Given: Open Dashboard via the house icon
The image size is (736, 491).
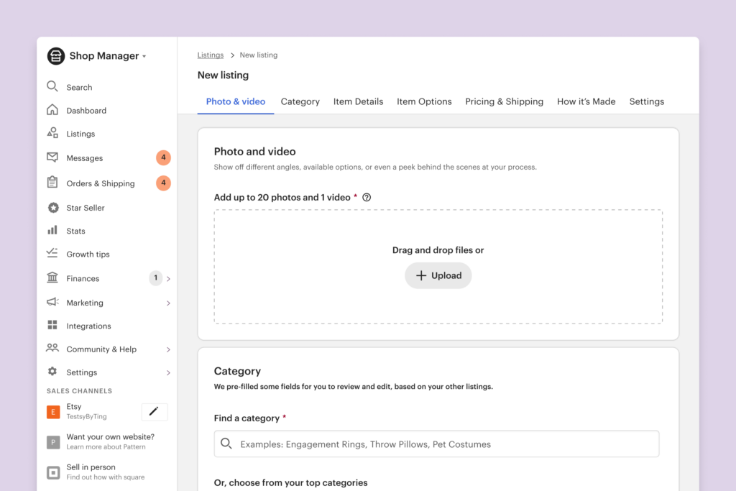Looking at the screenshot, I should tap(52, 110).
